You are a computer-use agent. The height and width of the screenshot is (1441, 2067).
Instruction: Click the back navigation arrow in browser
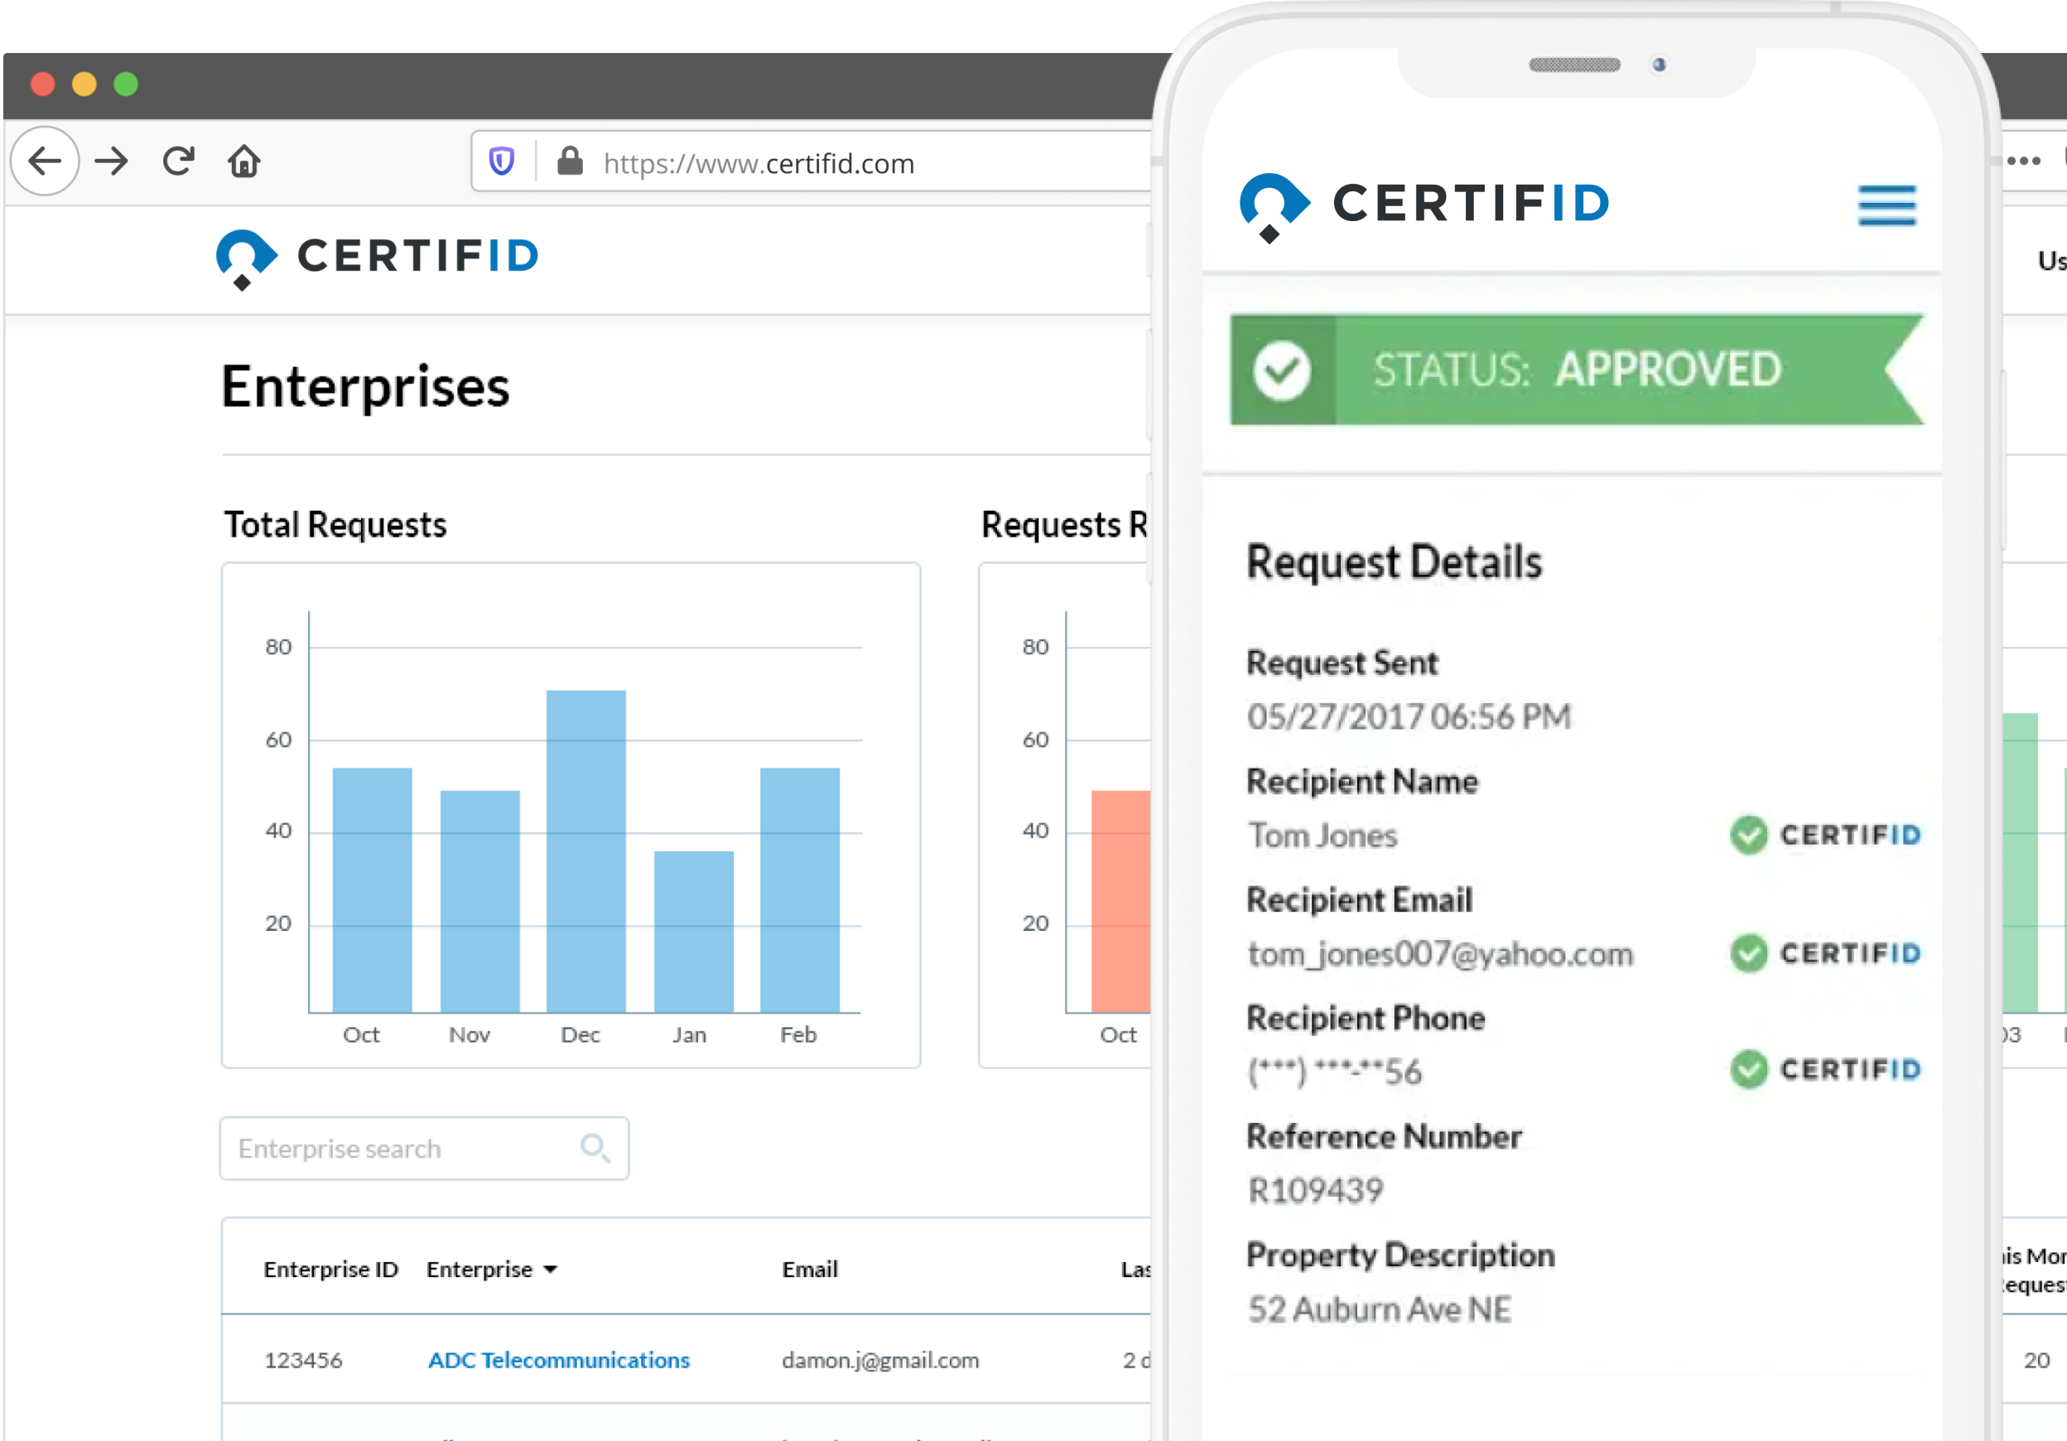pyautogui.click(x=42, y=161)
